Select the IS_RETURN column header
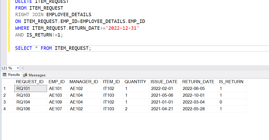Image resolution: width=269 pixels, height=140 pixels. [232, 82]
